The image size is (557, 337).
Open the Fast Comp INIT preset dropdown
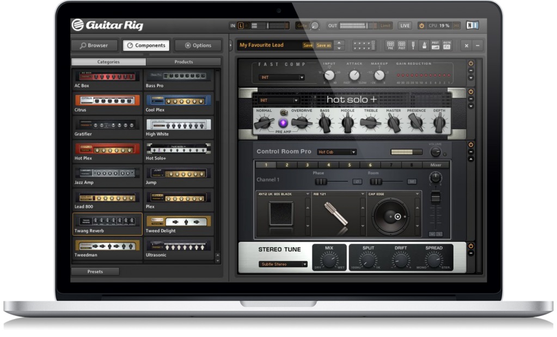(281, 77)
